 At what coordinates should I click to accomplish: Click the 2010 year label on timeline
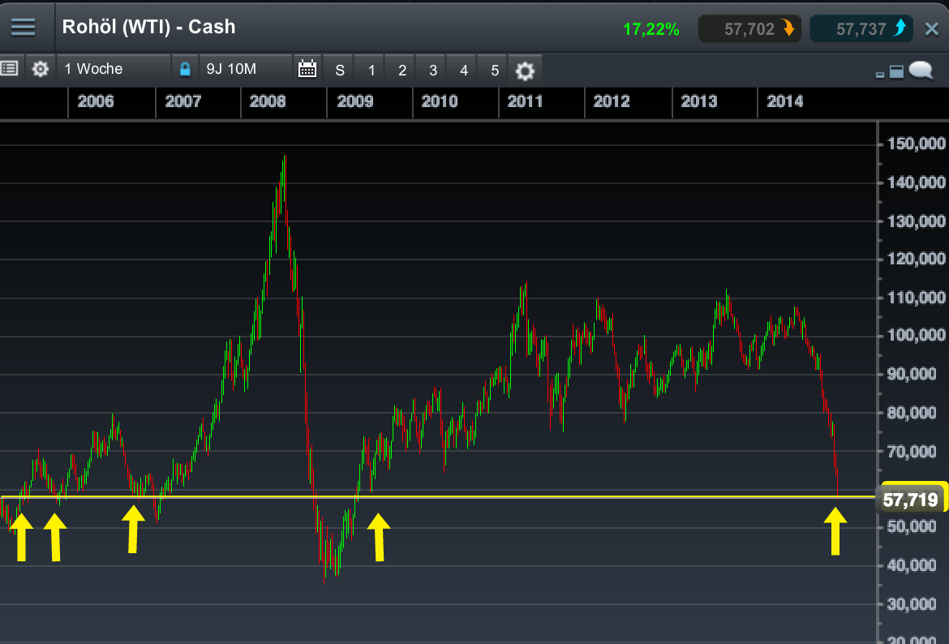[440, 101]
